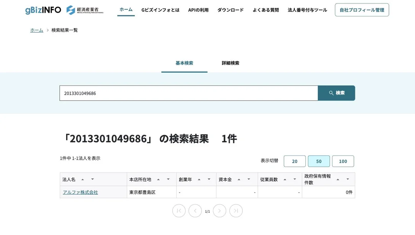Open the よくある質問 menu item

point(266,10)
